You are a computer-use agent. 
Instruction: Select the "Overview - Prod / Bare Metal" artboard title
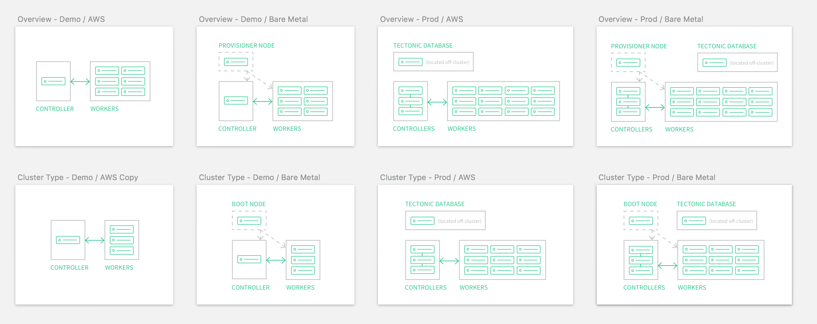(651, 19)
